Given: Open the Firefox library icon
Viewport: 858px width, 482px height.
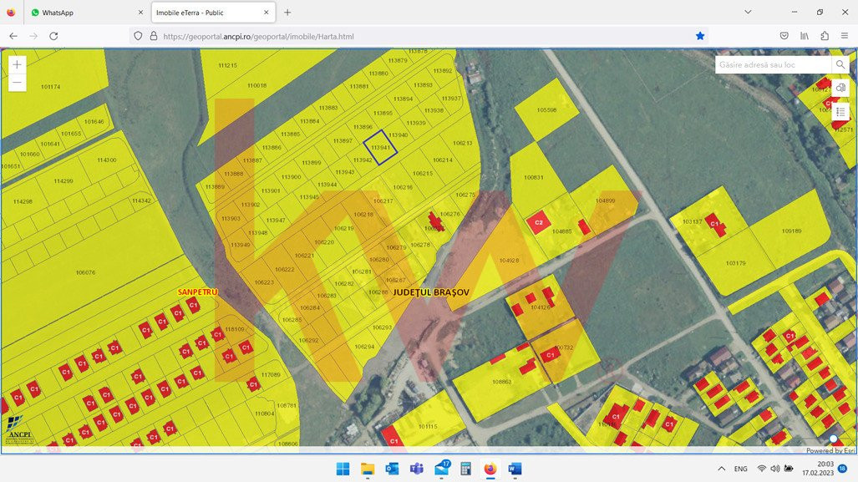Looking at the screenshot, I should (x=805, y=36).
